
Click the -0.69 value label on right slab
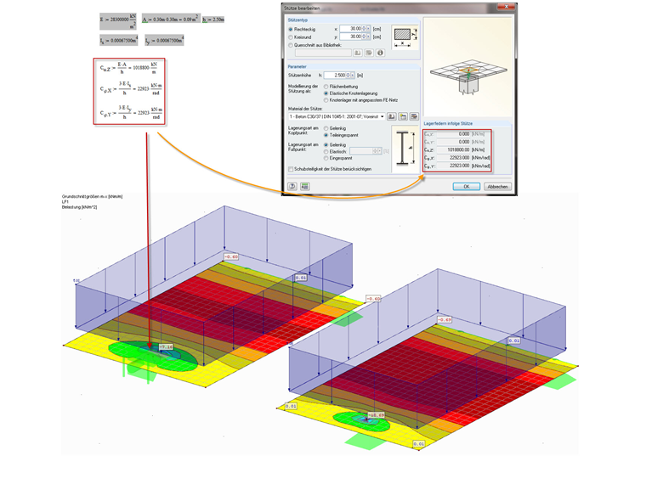[444, 319]
